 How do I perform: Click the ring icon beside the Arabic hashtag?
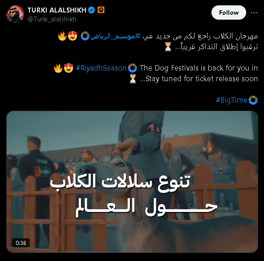pos(85,36)
